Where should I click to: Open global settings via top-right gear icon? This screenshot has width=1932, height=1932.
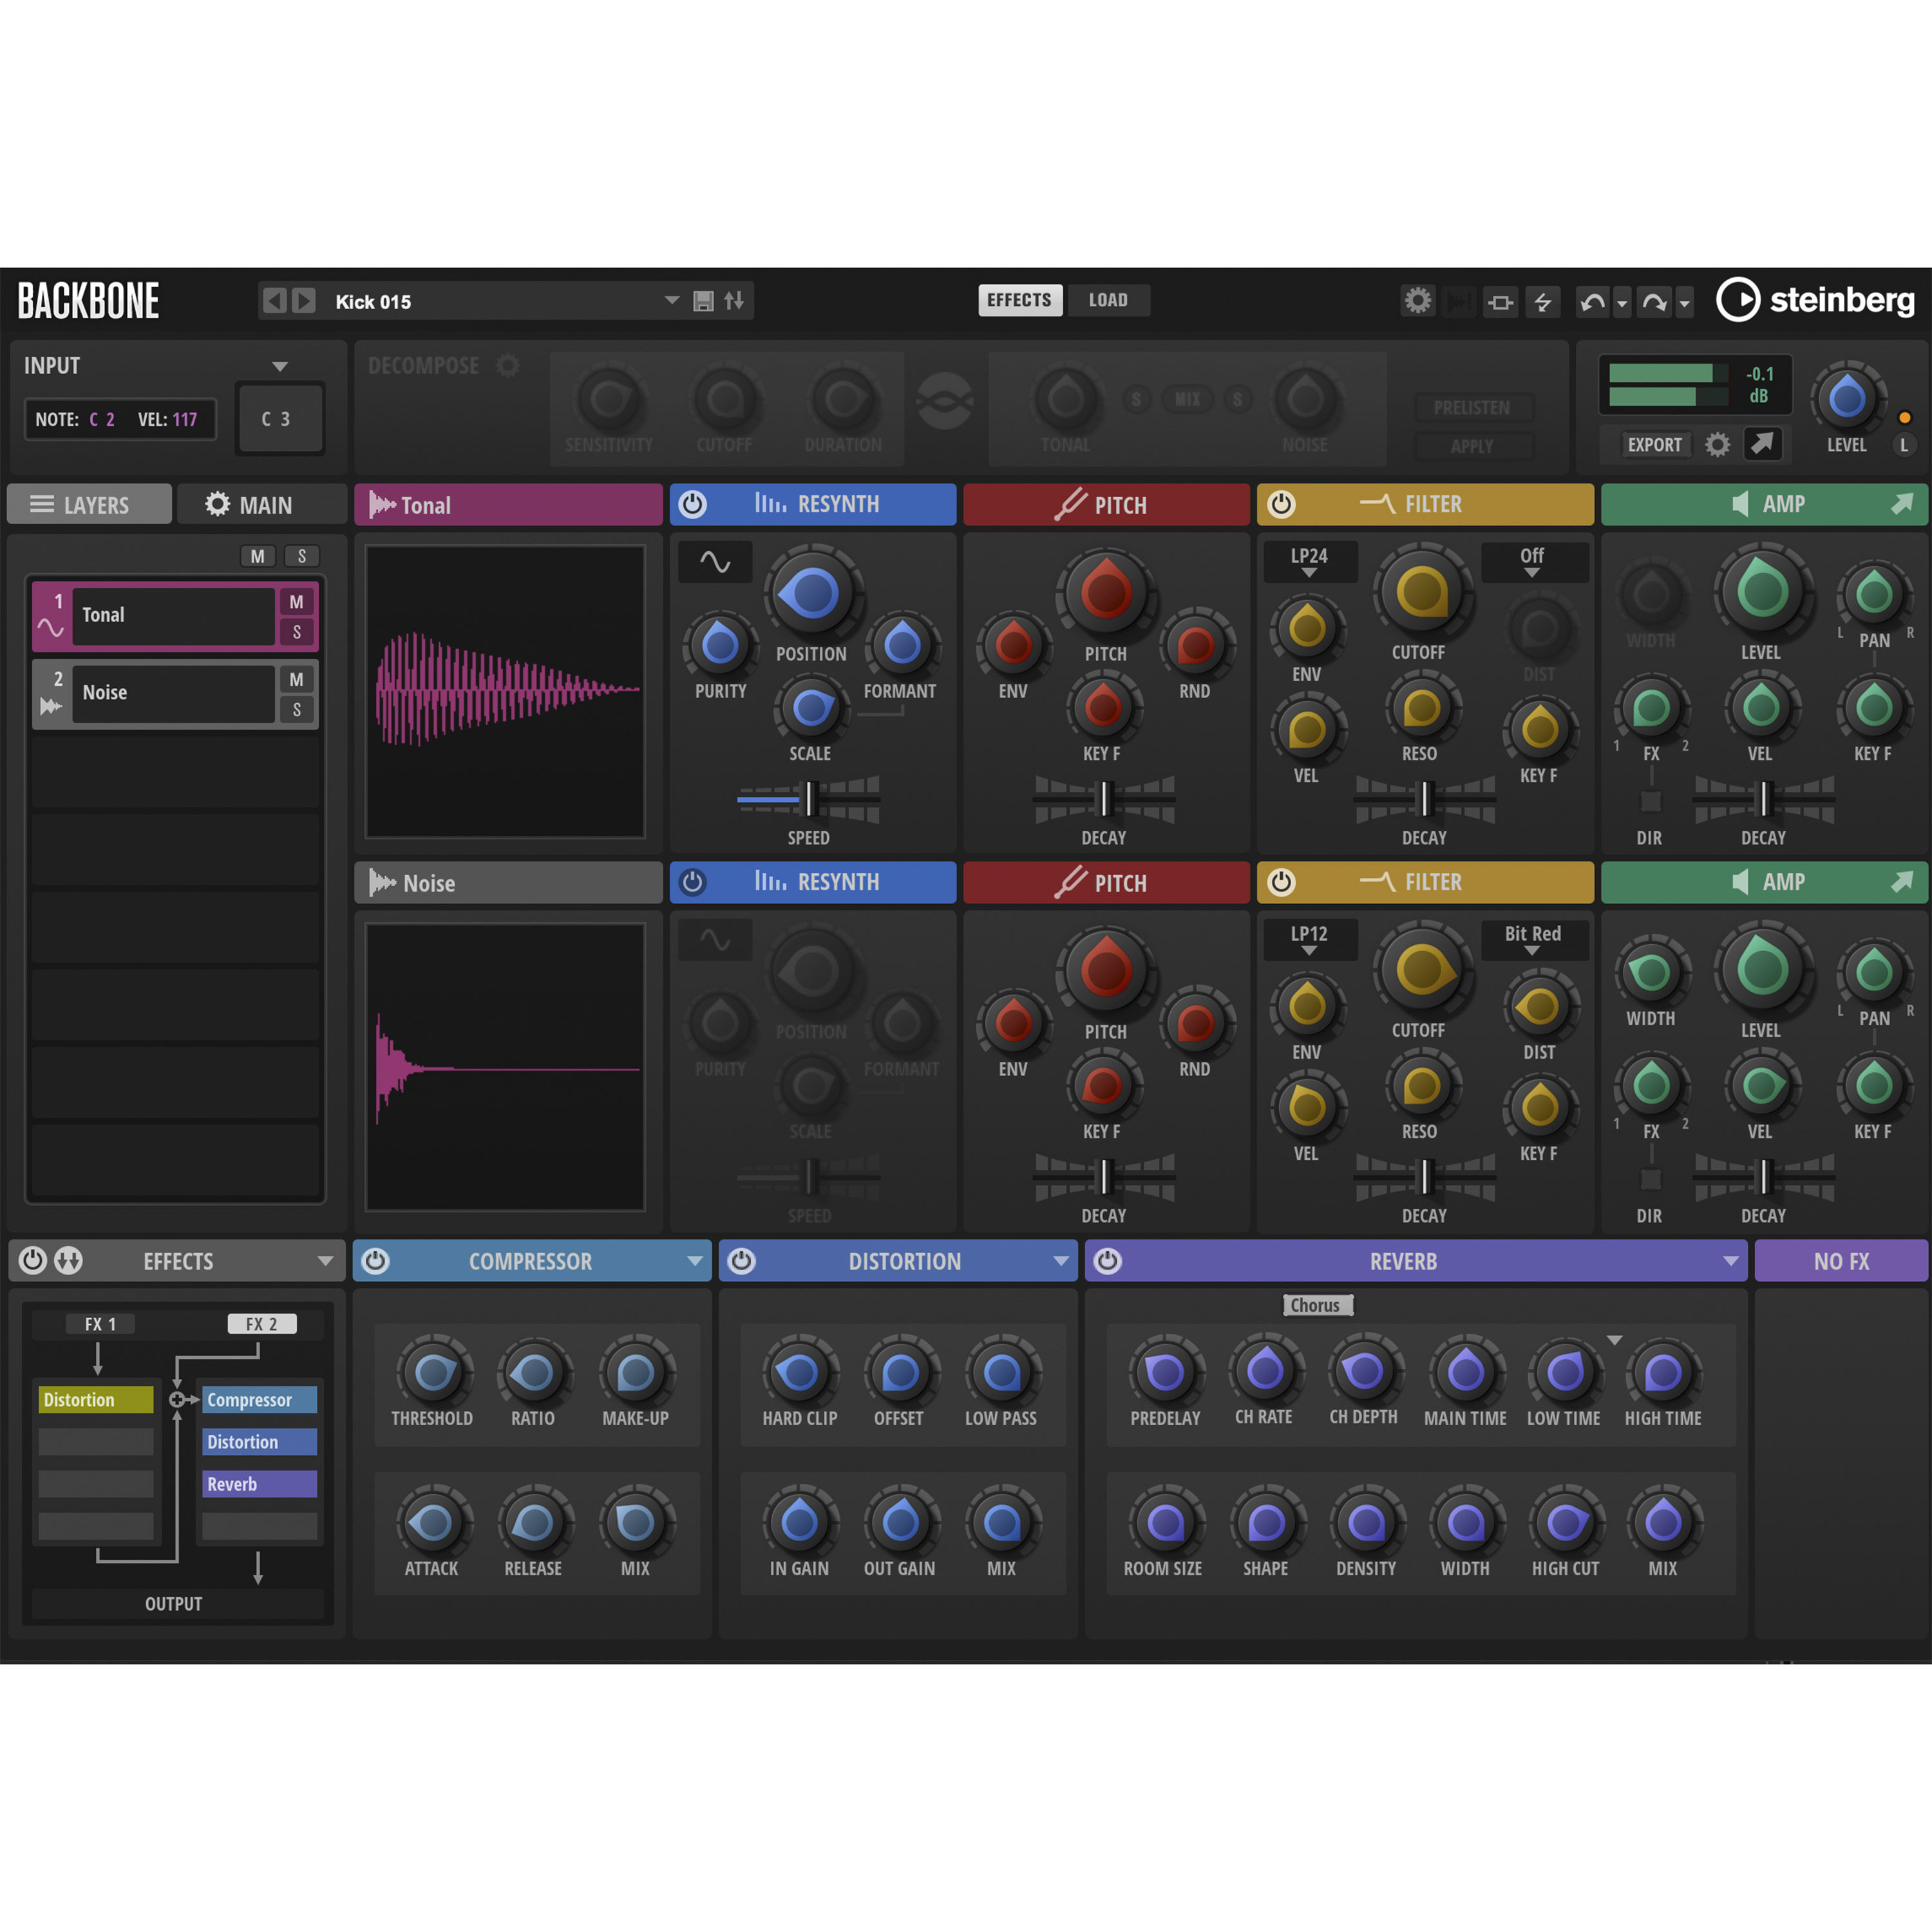(x=1417, y=300)
